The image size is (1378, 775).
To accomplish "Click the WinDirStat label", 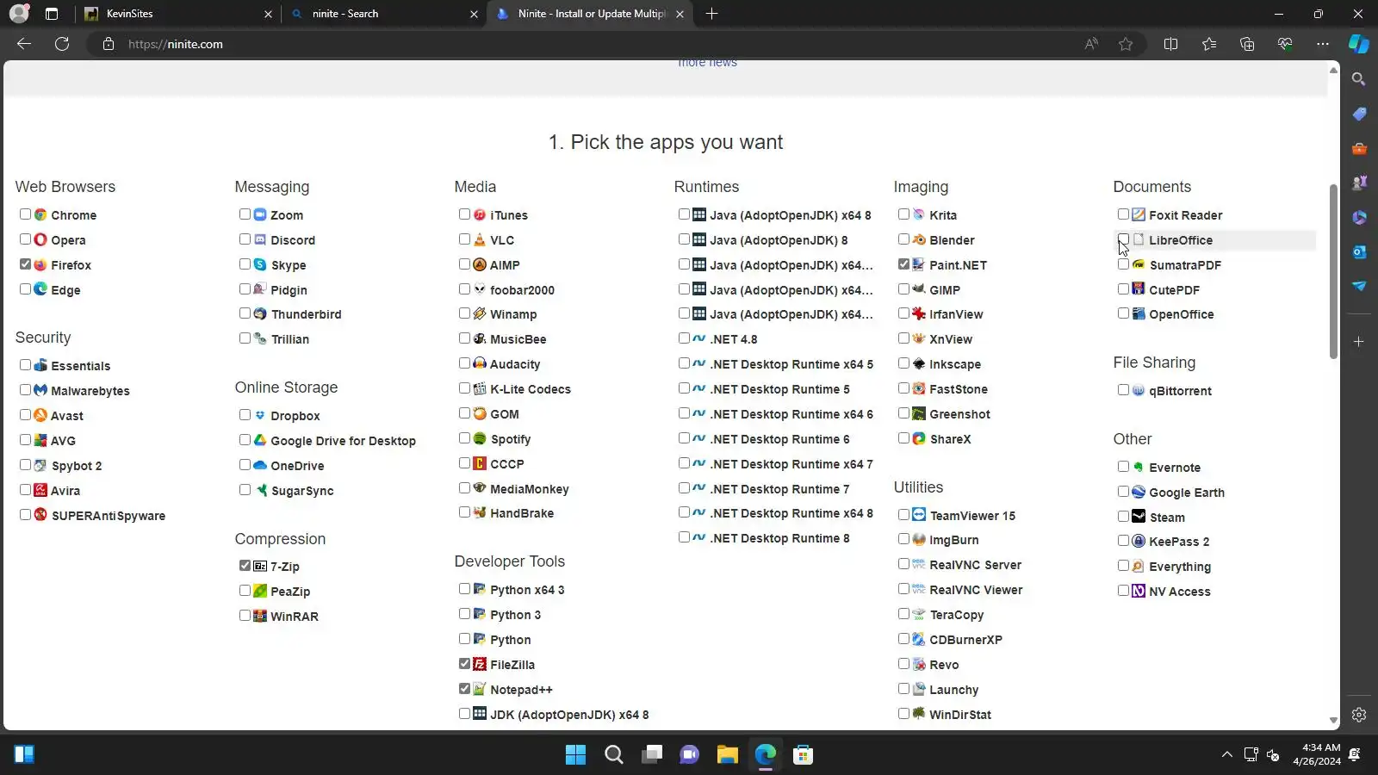I will [960, 715].
